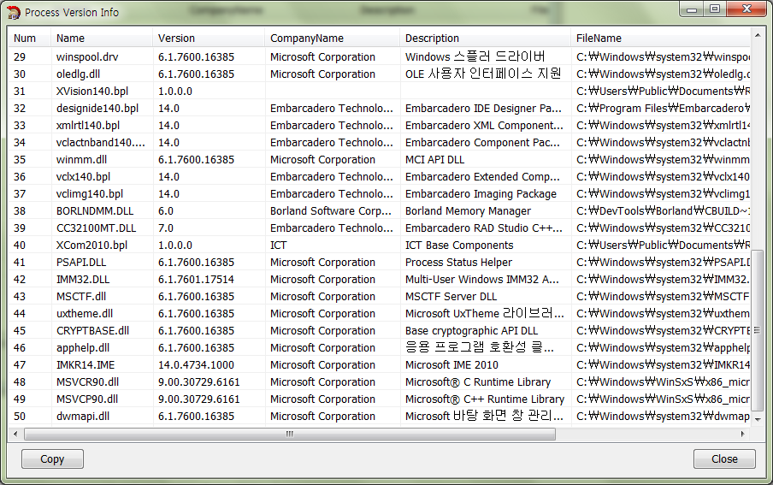Click the Close button
Screen dimensions: 773x485
click(x=724, y=458)
